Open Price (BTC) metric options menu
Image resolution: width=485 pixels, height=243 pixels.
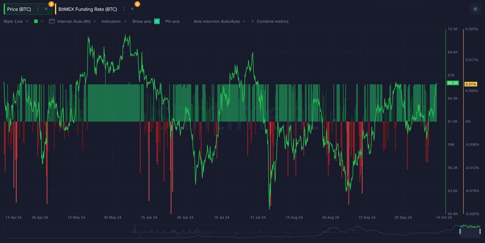point(38,9)
